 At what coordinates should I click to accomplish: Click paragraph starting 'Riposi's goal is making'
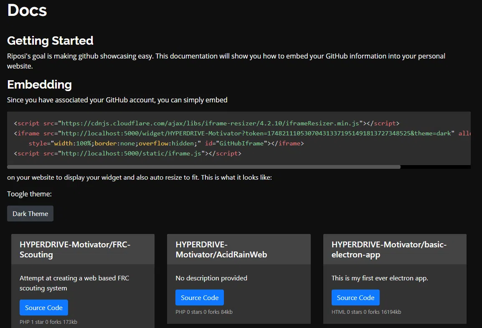[226, 61]
